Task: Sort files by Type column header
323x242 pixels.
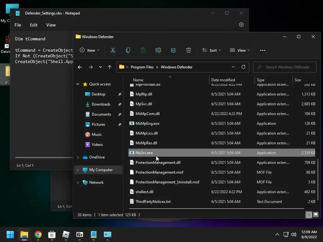Action: 273,80
